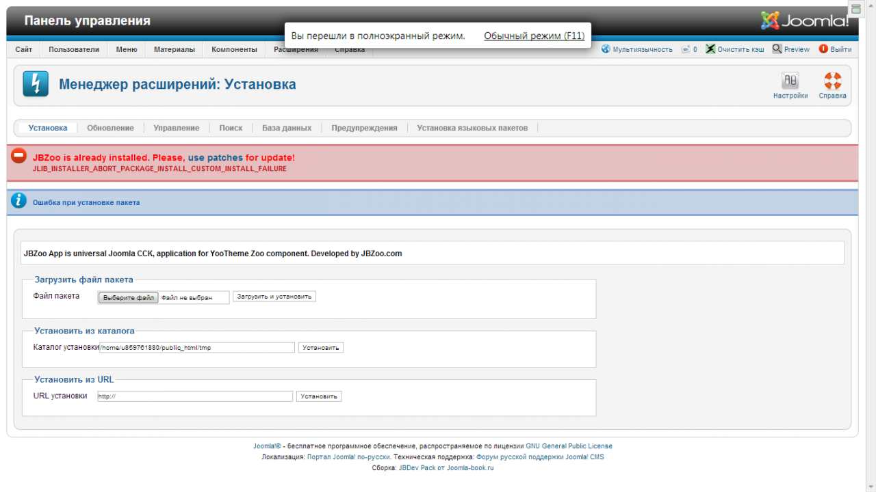Click Установить next to install directory
Screen dimensions: 876x492
coord(321,348)
